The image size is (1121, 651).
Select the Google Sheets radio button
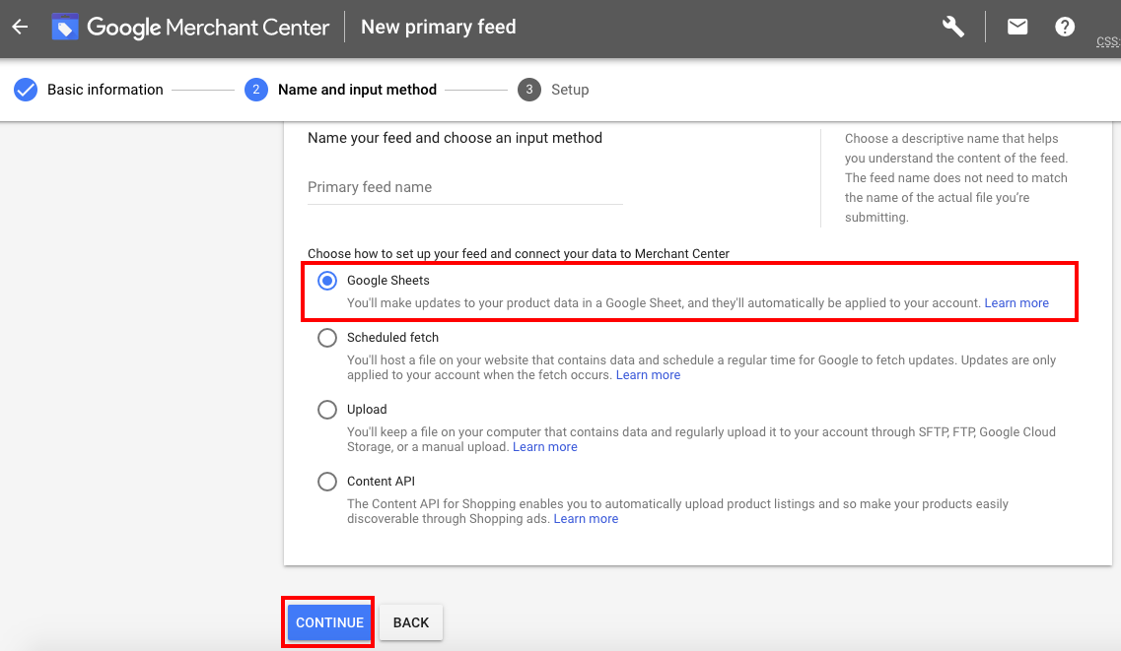327,281
